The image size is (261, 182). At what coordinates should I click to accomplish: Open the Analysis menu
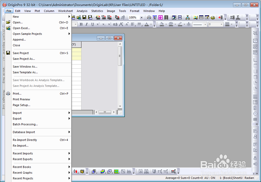(x=82, y=11)
